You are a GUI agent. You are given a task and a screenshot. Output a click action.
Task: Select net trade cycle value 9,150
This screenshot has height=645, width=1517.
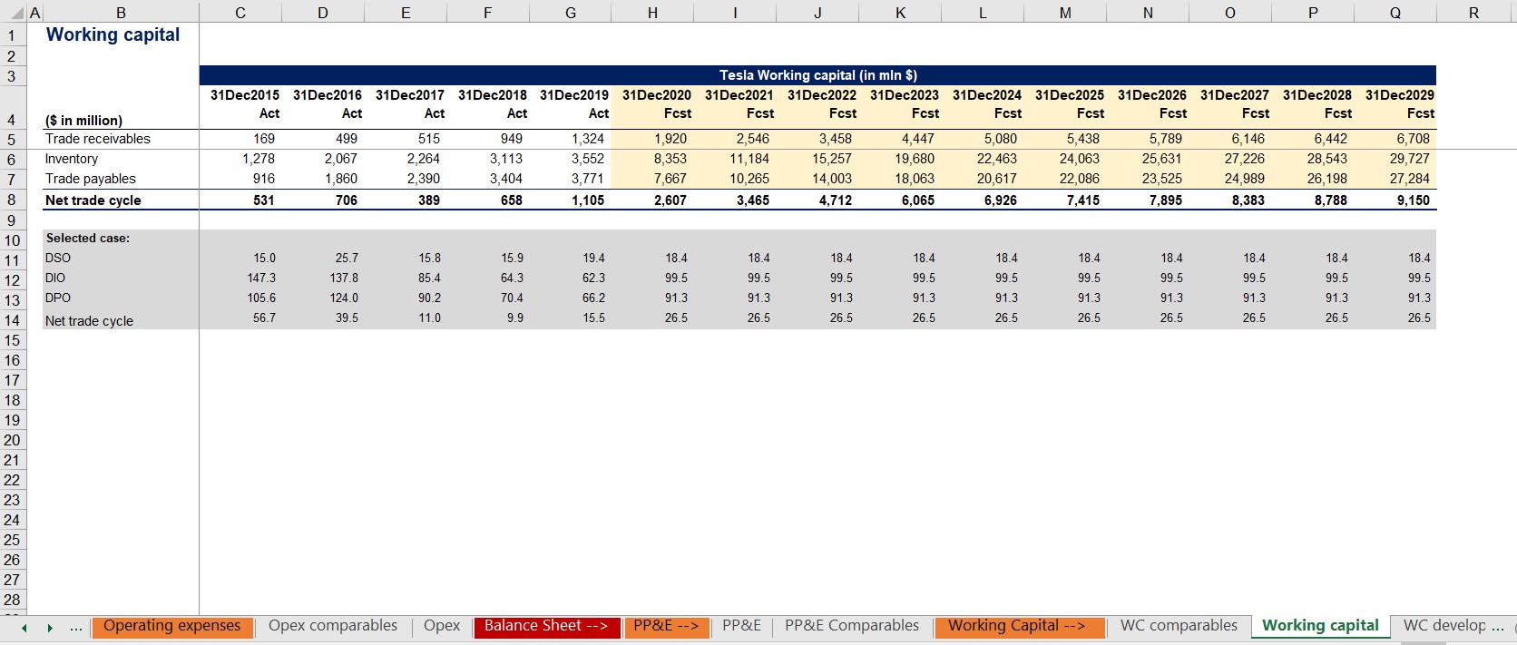(x=1414, y=200)
